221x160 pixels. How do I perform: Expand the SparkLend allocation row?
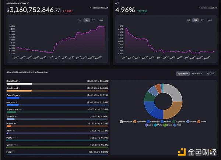click(x=20, y=88)
